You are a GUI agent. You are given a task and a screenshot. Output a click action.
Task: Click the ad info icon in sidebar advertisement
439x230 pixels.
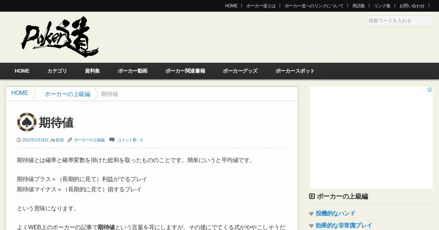tap(429, 90)
